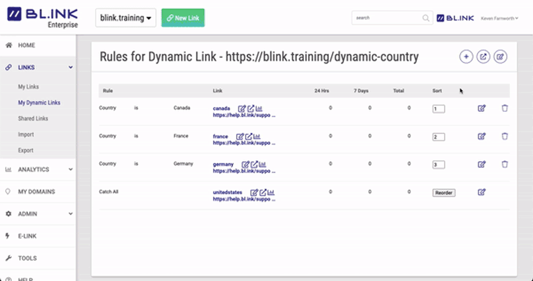Screen dimensions: 533x281
Task: Expand the ANALYTICS sidebar section
Action: 70,170
